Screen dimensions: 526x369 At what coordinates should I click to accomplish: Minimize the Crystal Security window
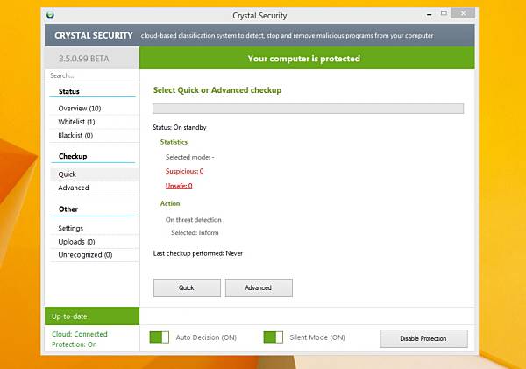[x=429, y=14]
